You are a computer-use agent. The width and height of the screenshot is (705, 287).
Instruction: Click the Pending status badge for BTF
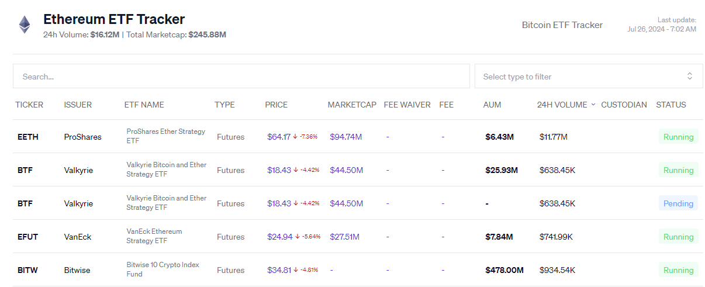[x=678, y=203]
